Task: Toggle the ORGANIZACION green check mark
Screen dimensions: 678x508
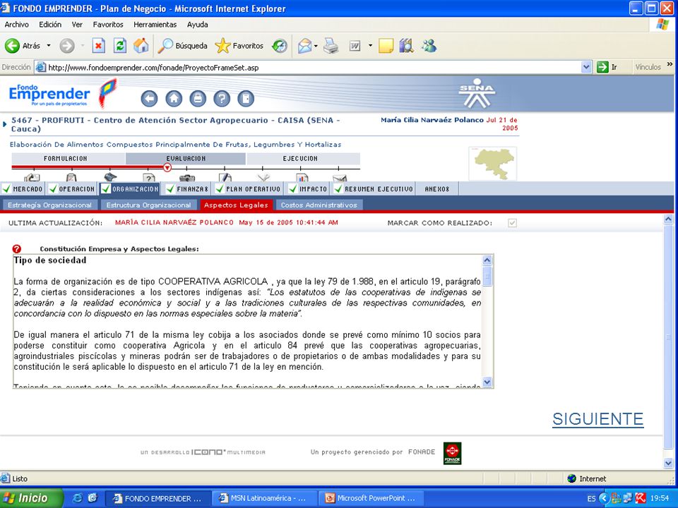Action: tap(106, 189)
